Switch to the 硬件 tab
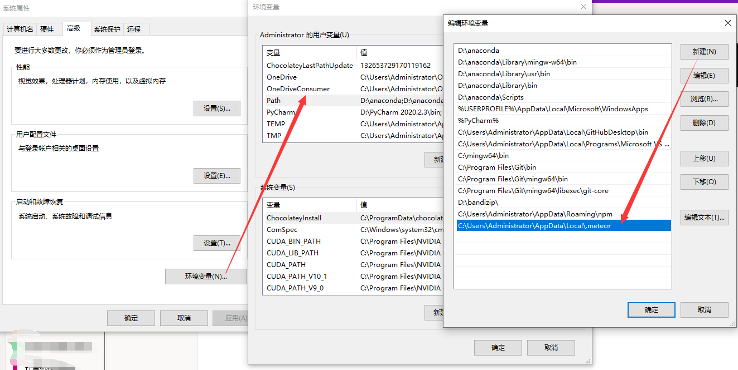Viewport: 738px width, 370px height. pyautogui.click(x=47, y=29)
